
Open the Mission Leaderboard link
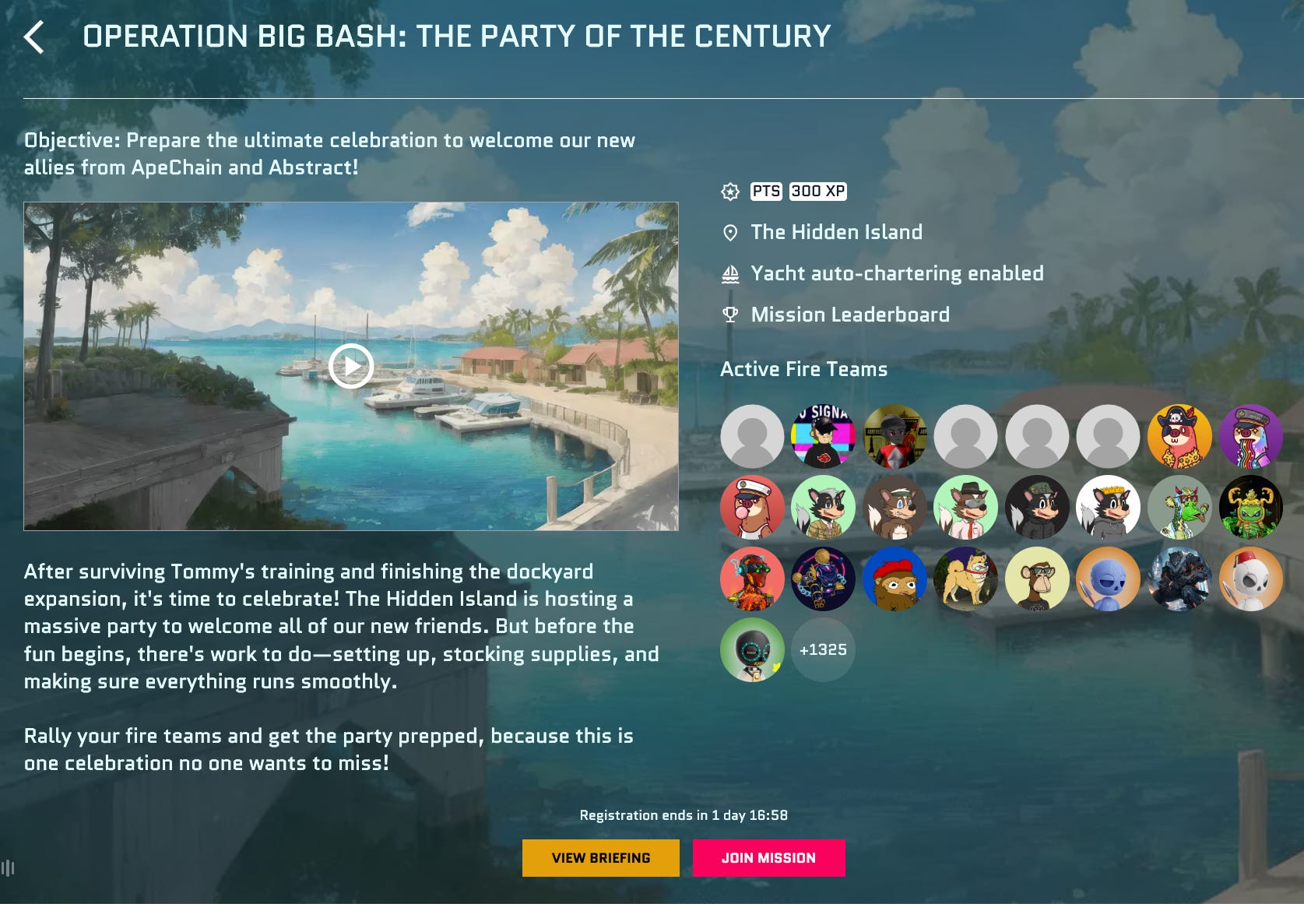point(850,315)
